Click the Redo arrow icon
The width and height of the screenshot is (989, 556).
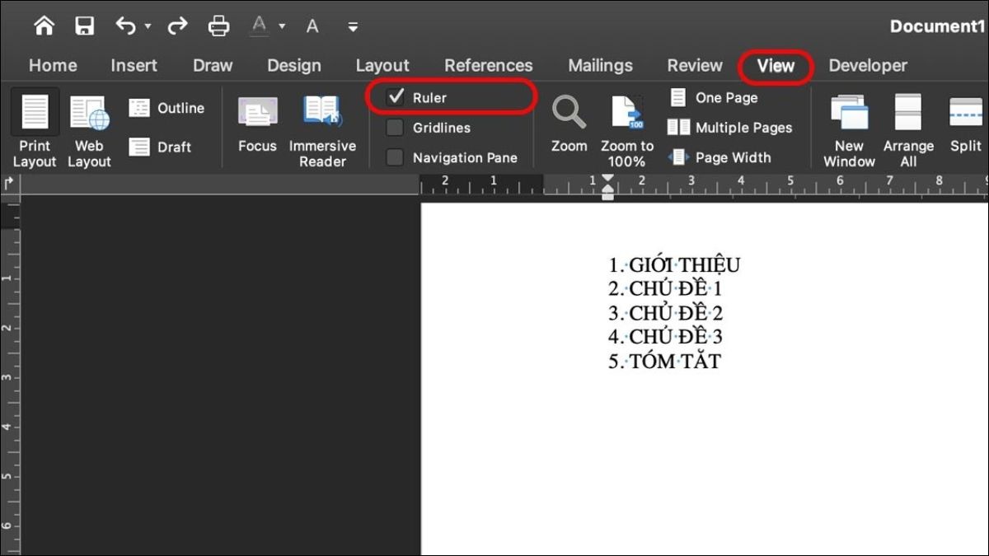177,26
